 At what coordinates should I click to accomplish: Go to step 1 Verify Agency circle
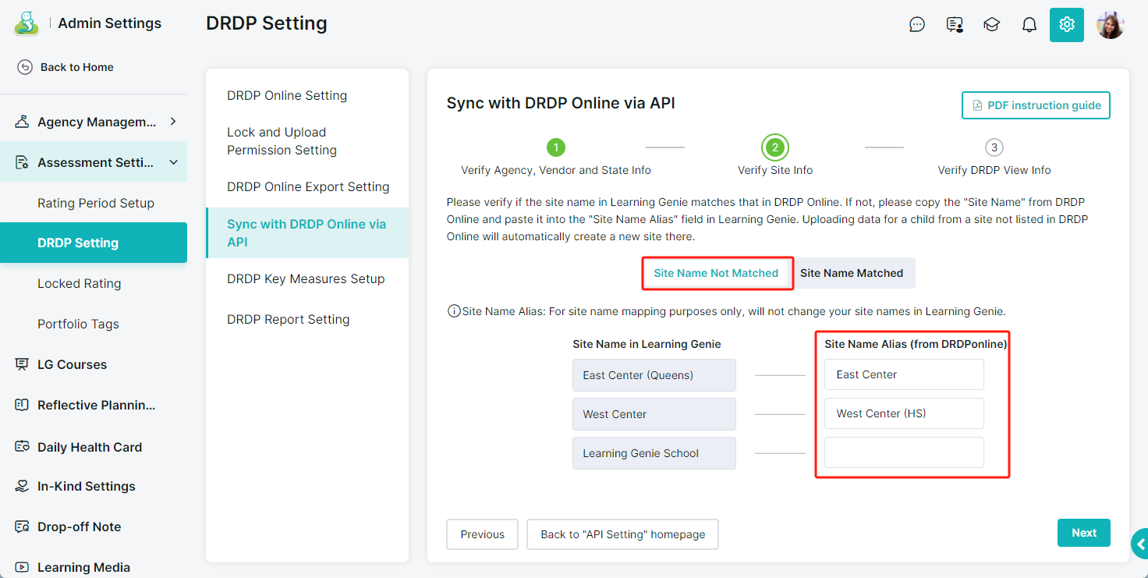tap(555, 147)
